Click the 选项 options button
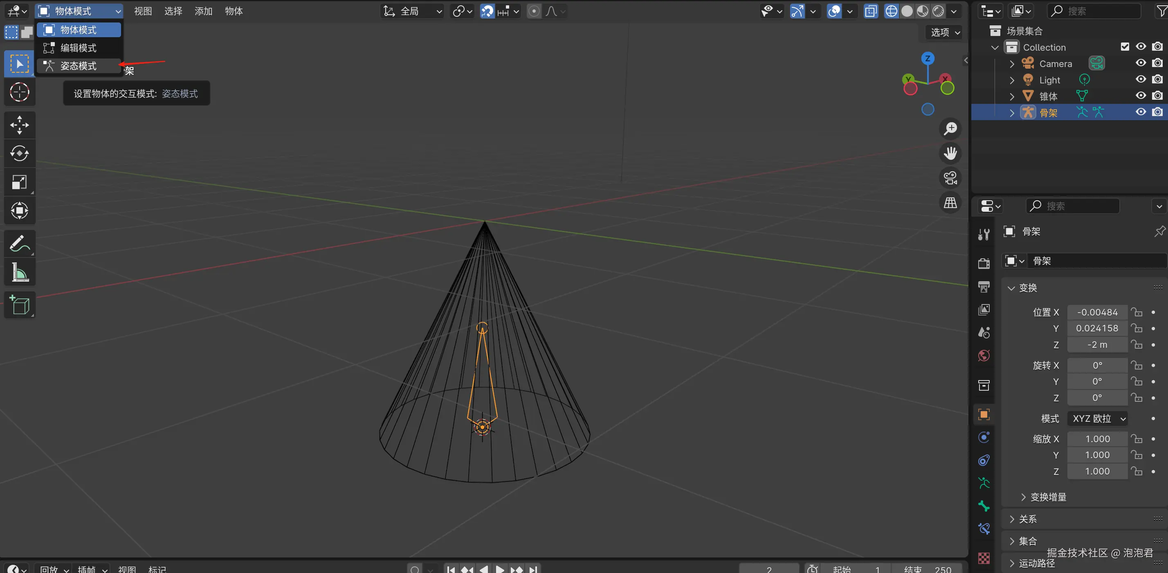 pyautogui.click(x=944, y=32)
